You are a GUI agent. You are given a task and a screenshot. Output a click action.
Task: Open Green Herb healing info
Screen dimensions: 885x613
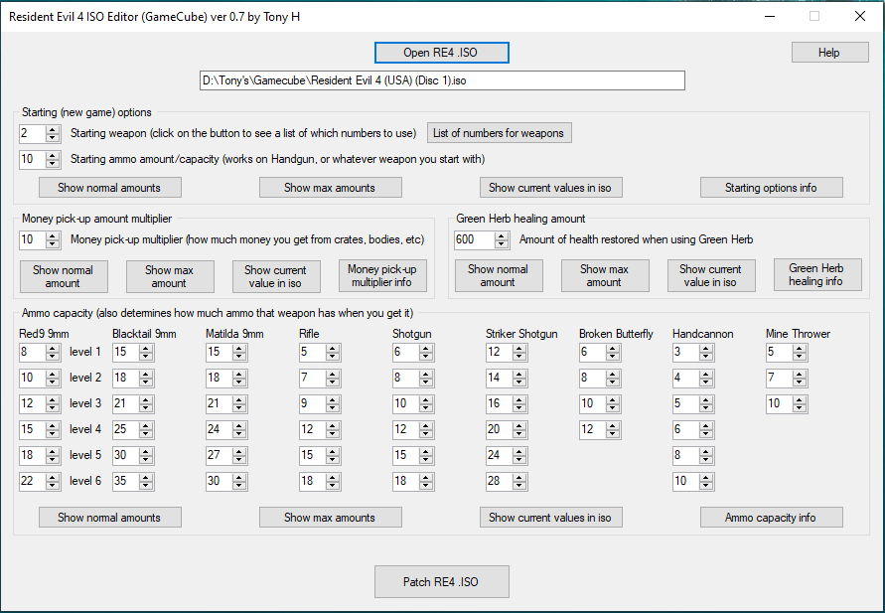[x=815, y=275]
